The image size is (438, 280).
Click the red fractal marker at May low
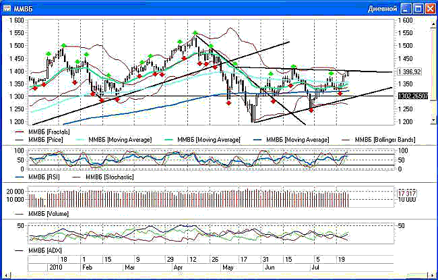click(229, 103)
